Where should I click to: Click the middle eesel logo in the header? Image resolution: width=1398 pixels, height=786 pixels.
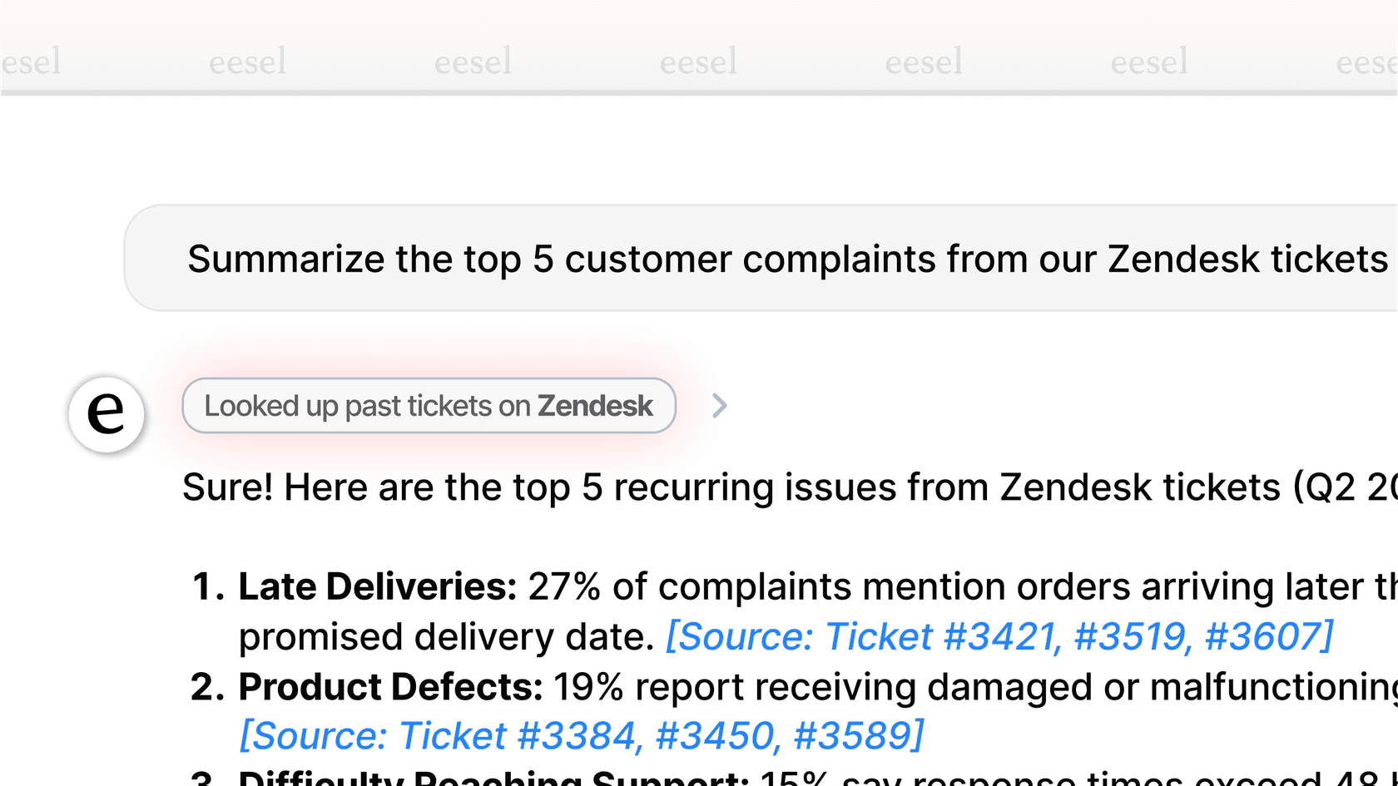(698, 62)
